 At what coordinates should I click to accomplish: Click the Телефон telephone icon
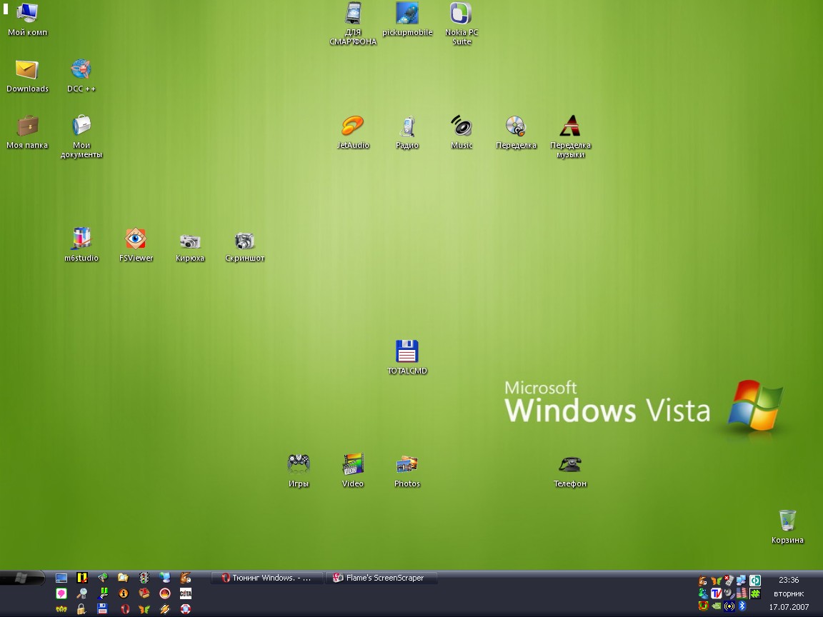[x=569, y=465]
